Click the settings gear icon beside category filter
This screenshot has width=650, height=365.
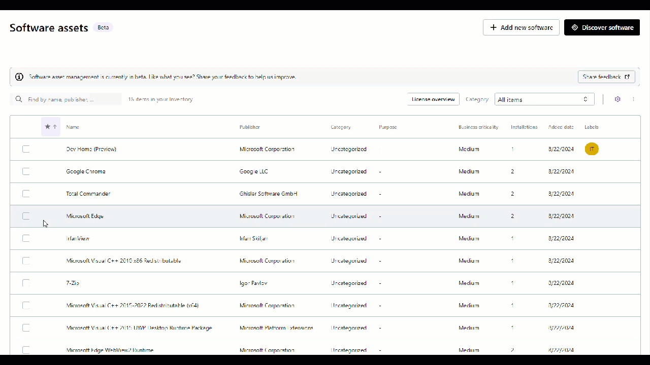(617, 99)
